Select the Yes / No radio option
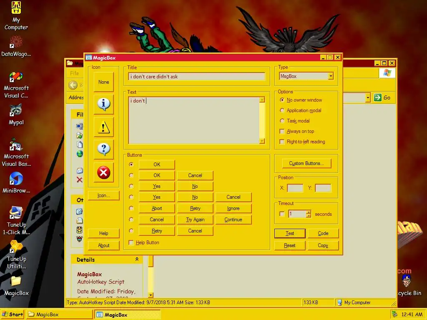The image size is (427, 320). [131, 186]
